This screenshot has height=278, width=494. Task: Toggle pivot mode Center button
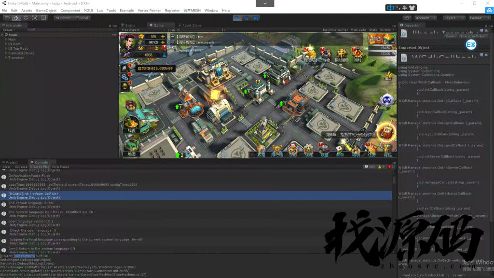(x=63, y=18)
